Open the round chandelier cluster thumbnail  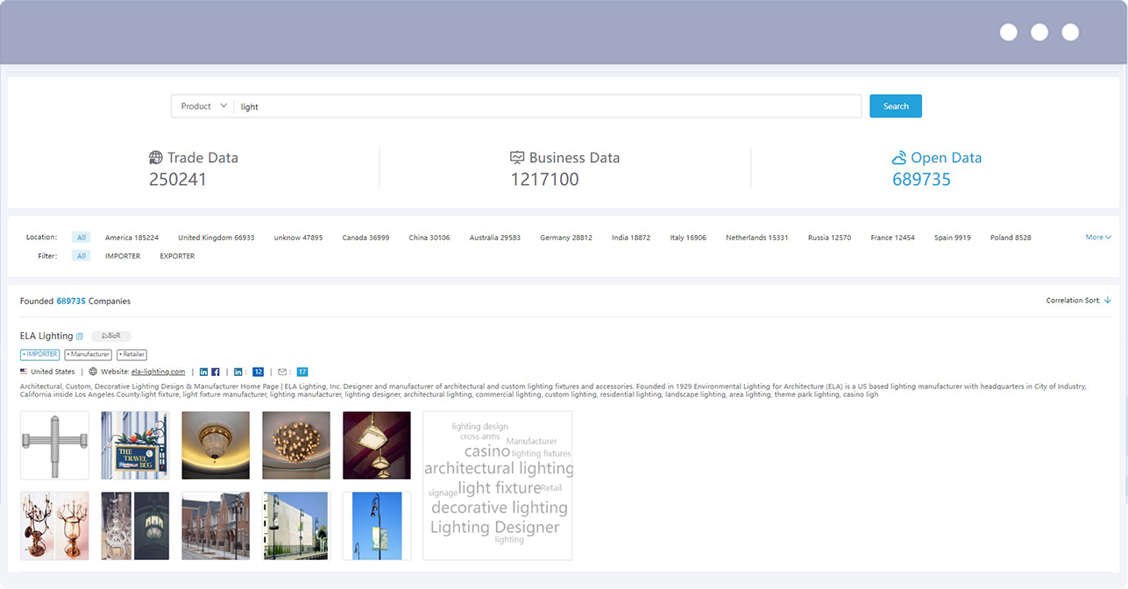pos(296,445)
